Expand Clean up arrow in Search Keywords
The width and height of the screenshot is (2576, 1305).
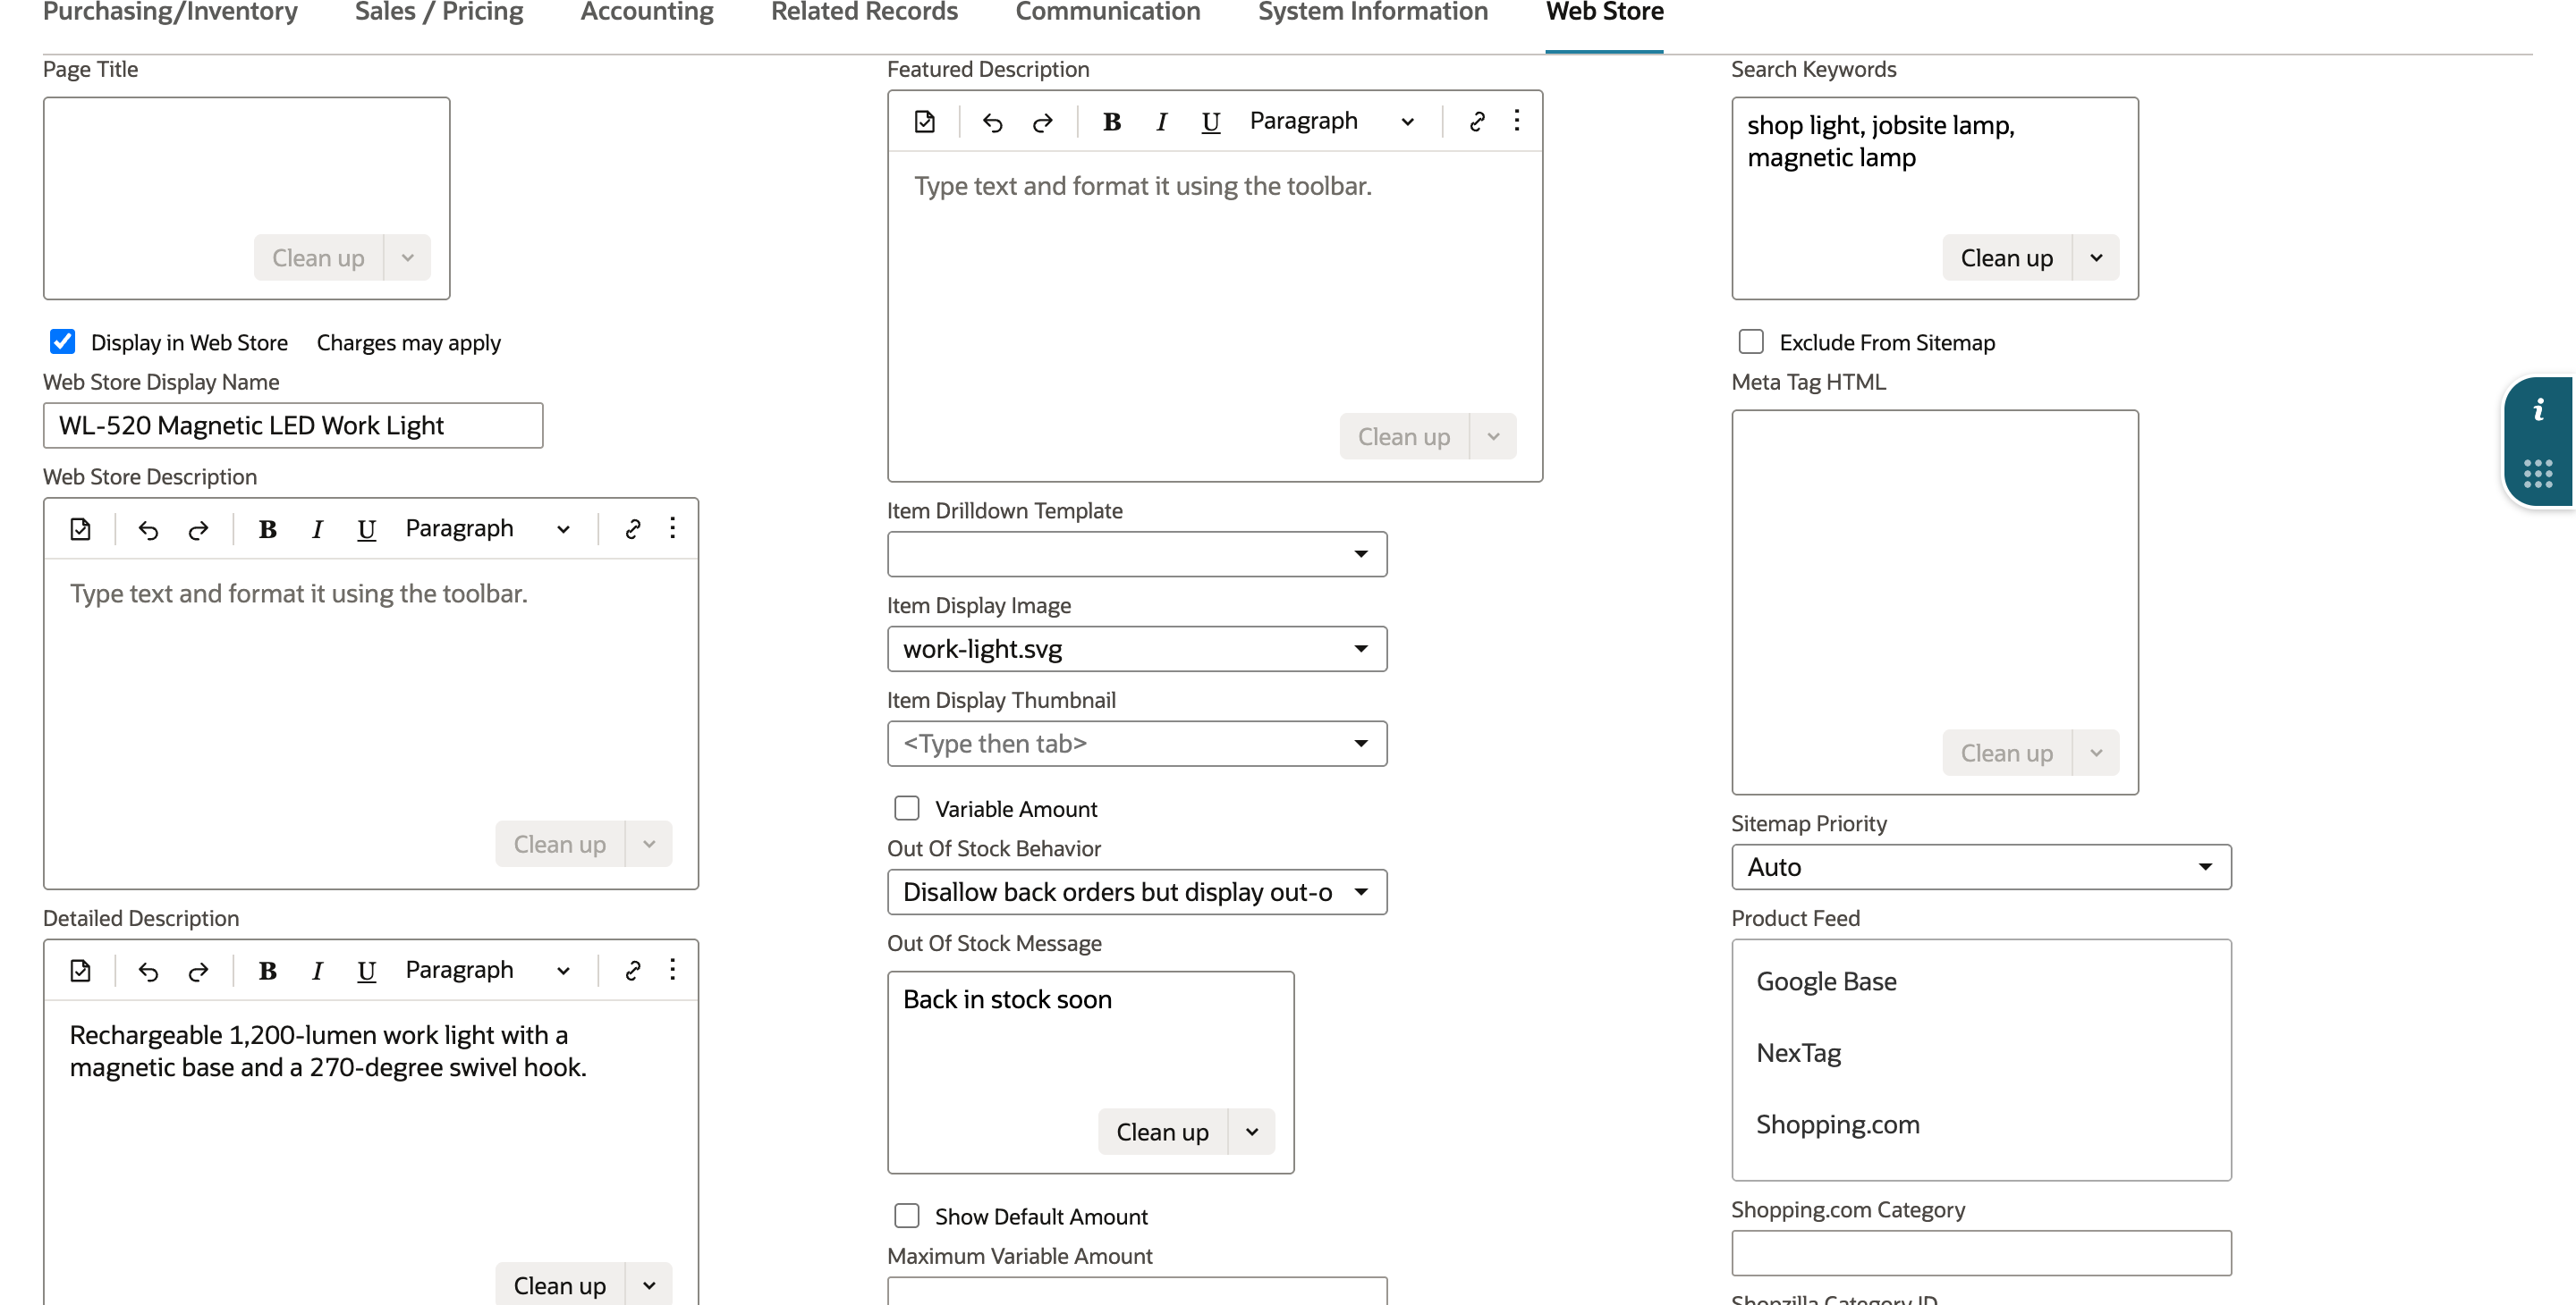pyautogui.click(x=2096, y=257)
